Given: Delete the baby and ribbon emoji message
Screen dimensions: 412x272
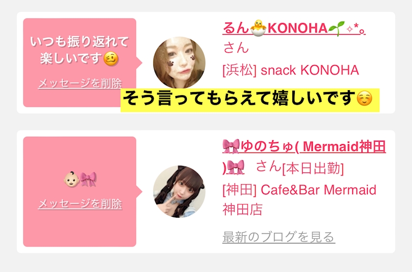Looking at the screenshot, I should 80,204.
